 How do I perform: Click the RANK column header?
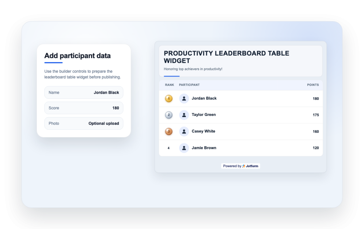[170, 85]
